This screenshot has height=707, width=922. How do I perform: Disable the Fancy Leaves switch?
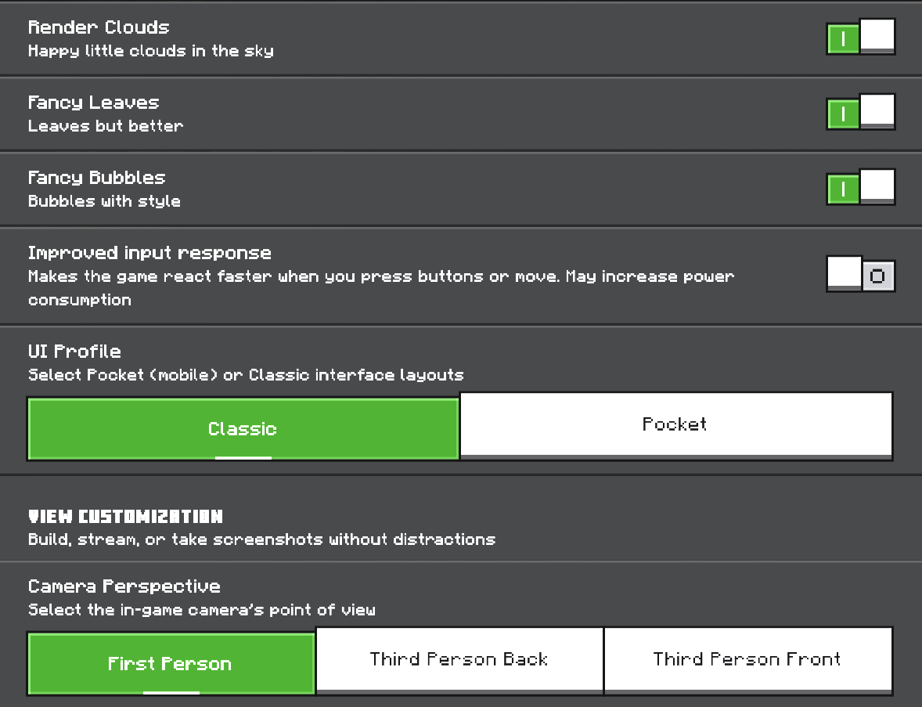click(x=860, y=112)
